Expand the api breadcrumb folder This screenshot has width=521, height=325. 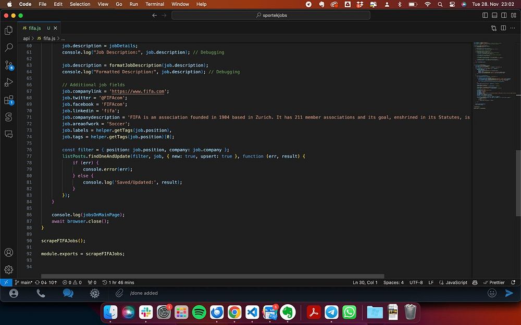tap(26, 38)
